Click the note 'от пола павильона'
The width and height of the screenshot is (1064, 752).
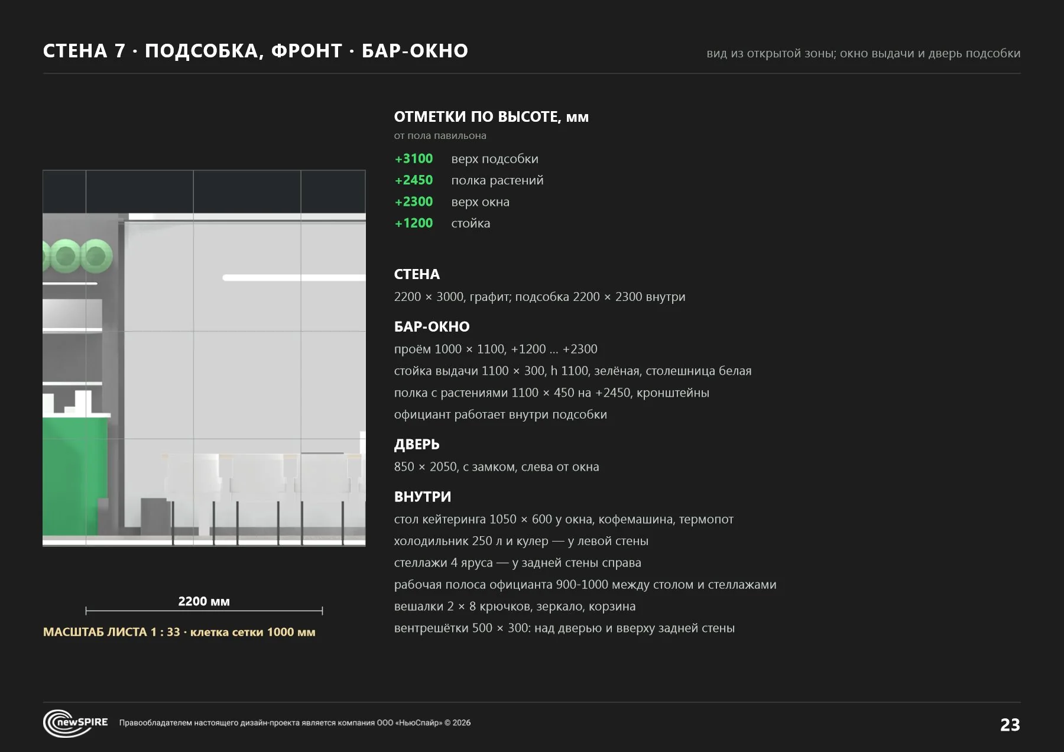(x=440, y=135)
